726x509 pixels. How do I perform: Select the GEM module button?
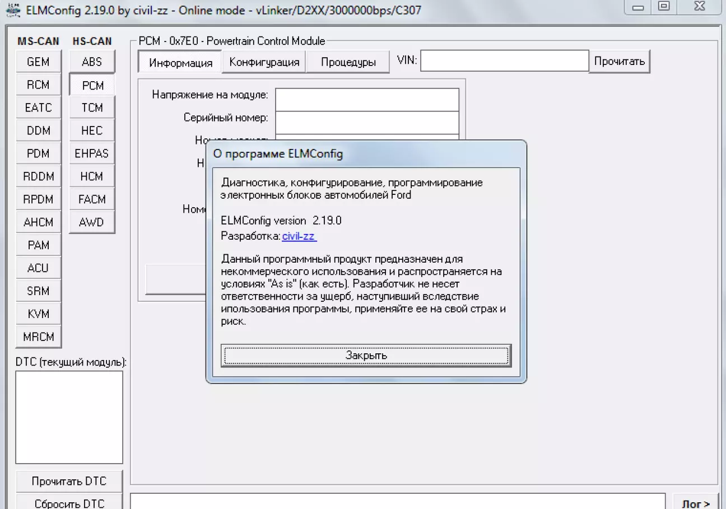point(38,62)
